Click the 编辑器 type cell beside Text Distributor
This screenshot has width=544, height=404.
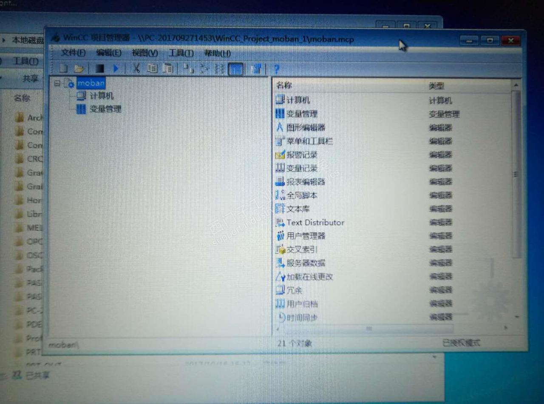[440, 222]
